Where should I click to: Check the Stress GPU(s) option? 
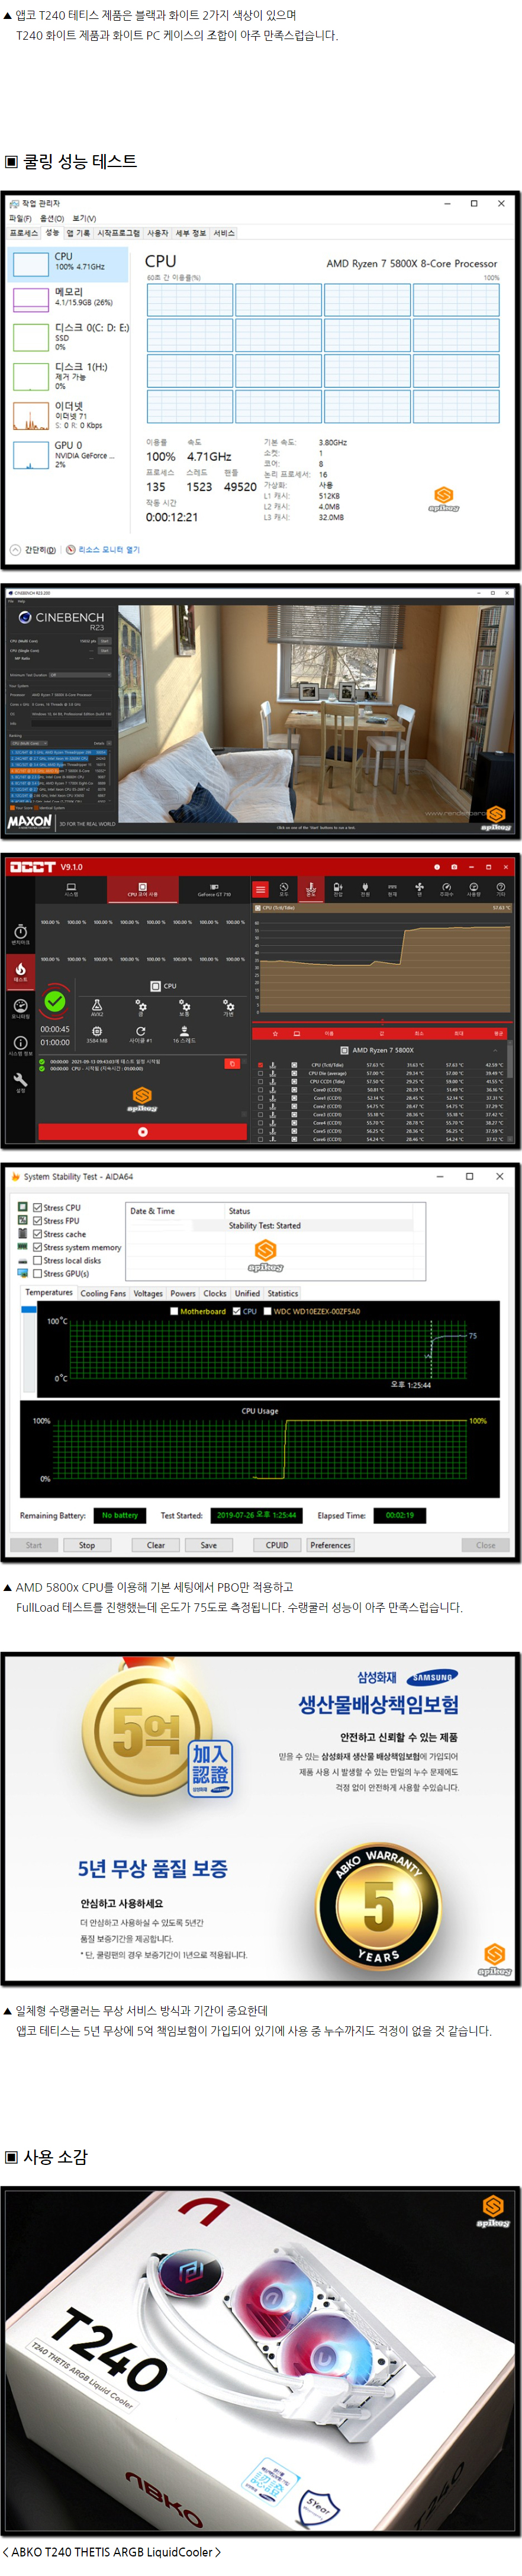point(38,1274)
